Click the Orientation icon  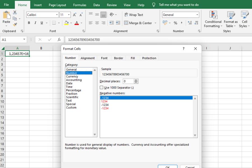click(112, 15)
